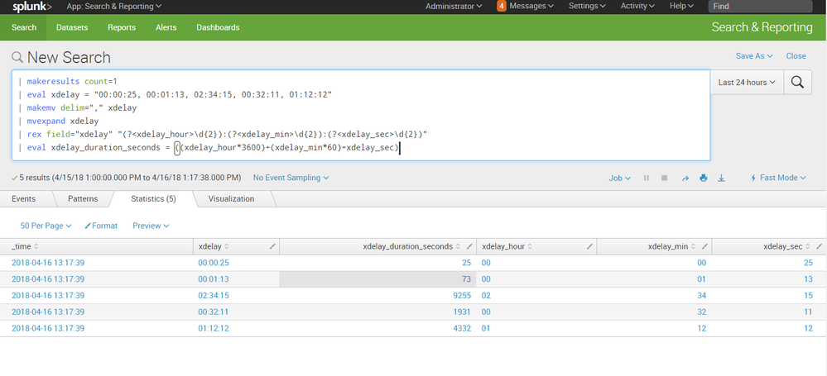Screen dimensions: 827x376
Task: Click the share job arrow icon
Action: (685, 178)
